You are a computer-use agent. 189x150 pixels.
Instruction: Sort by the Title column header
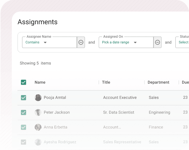pyautogui.click(x=106, y=82)
